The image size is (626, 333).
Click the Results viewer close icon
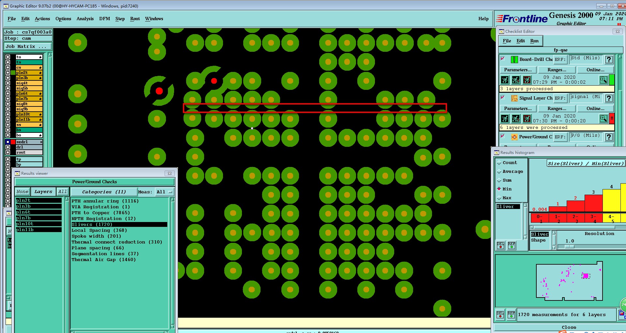[x=170, y=173]
